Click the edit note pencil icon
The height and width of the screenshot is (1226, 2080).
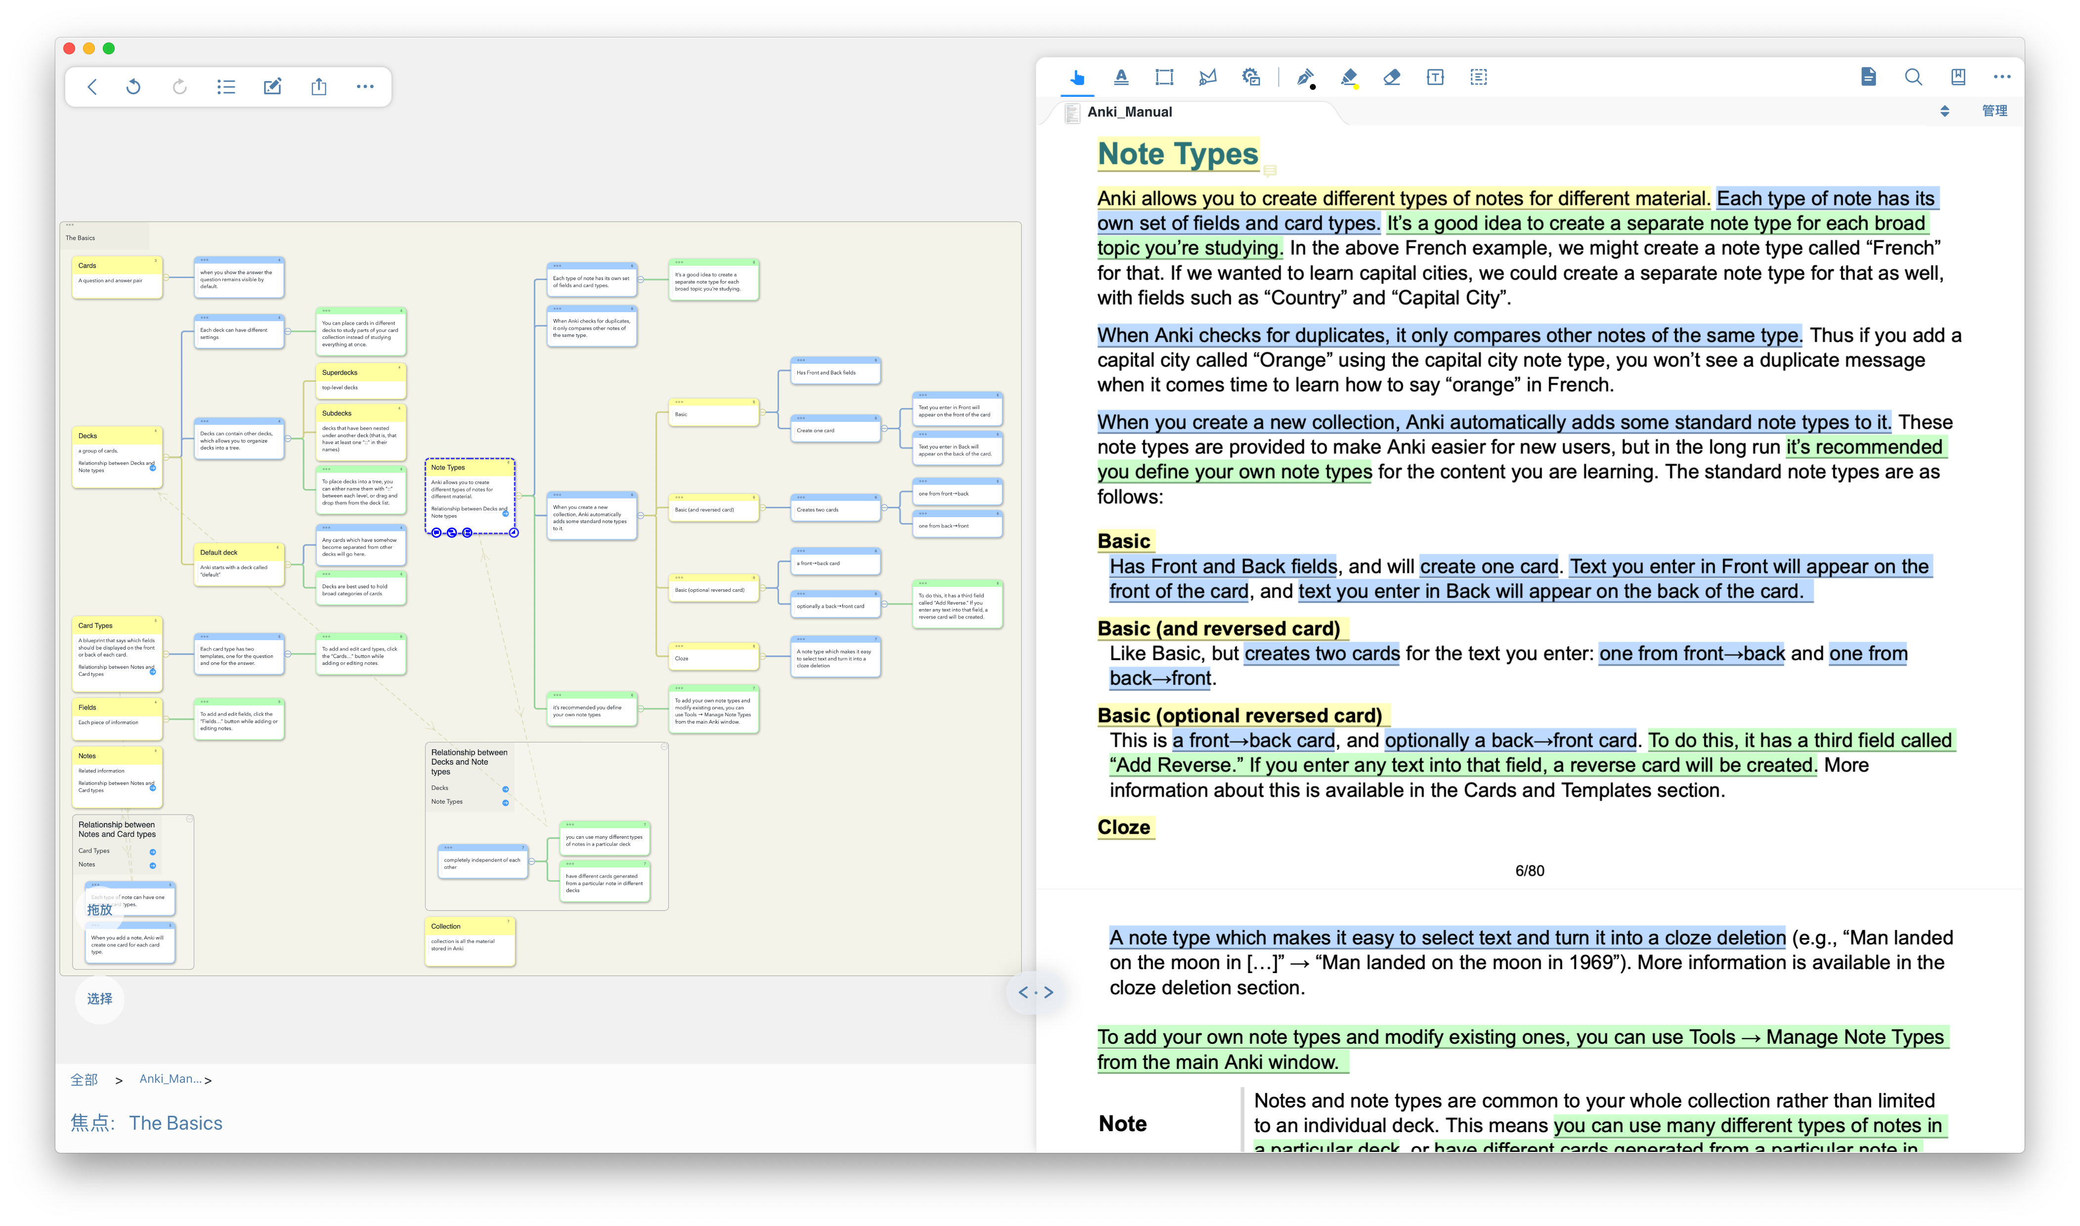(x=272, y=87)
